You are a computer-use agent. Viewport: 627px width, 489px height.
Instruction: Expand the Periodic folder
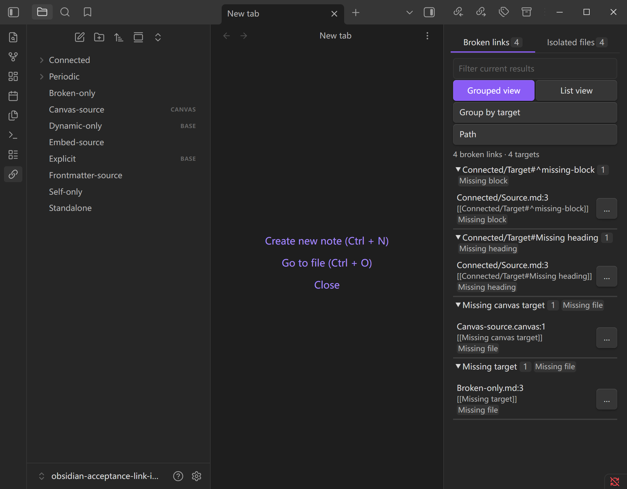42,76
